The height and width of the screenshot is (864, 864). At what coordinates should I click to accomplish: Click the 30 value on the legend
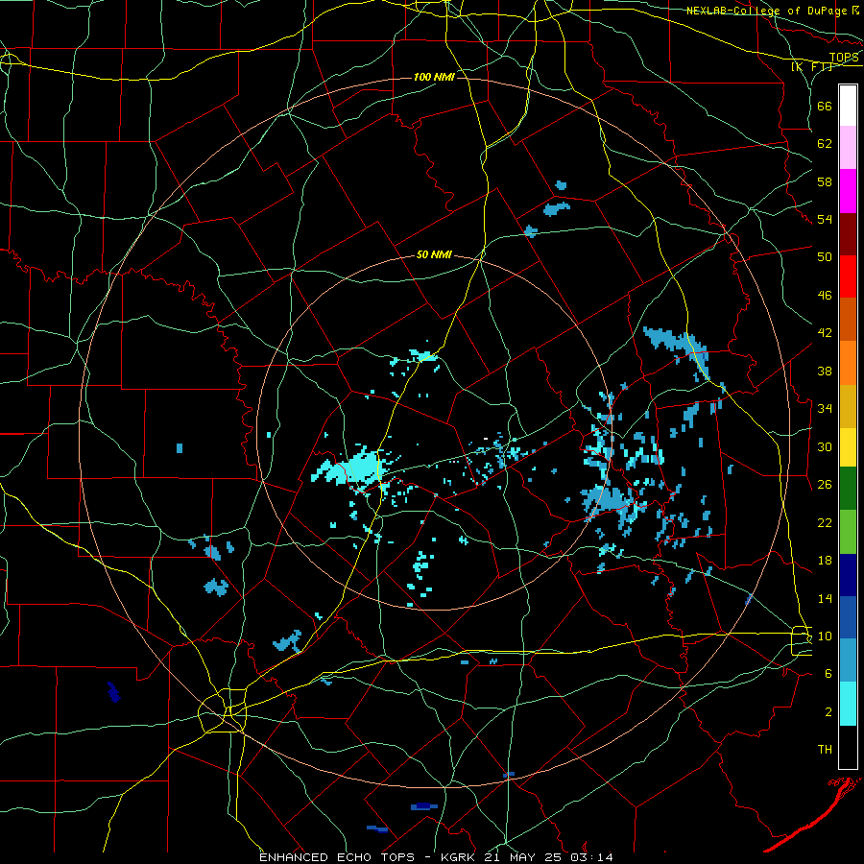pos(825,446)
